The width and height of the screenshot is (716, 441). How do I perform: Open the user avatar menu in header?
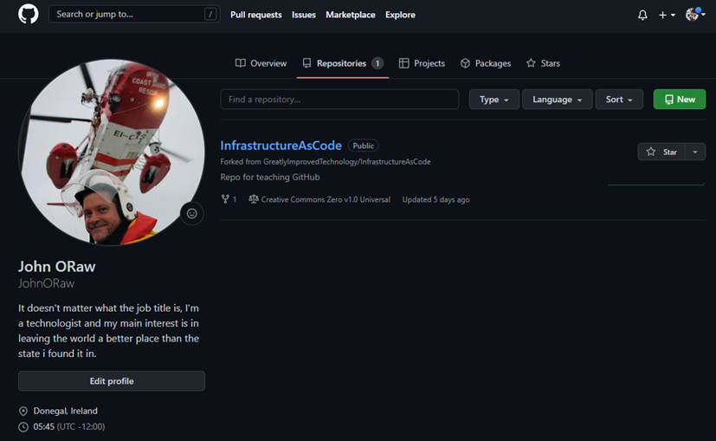[695, 15]
